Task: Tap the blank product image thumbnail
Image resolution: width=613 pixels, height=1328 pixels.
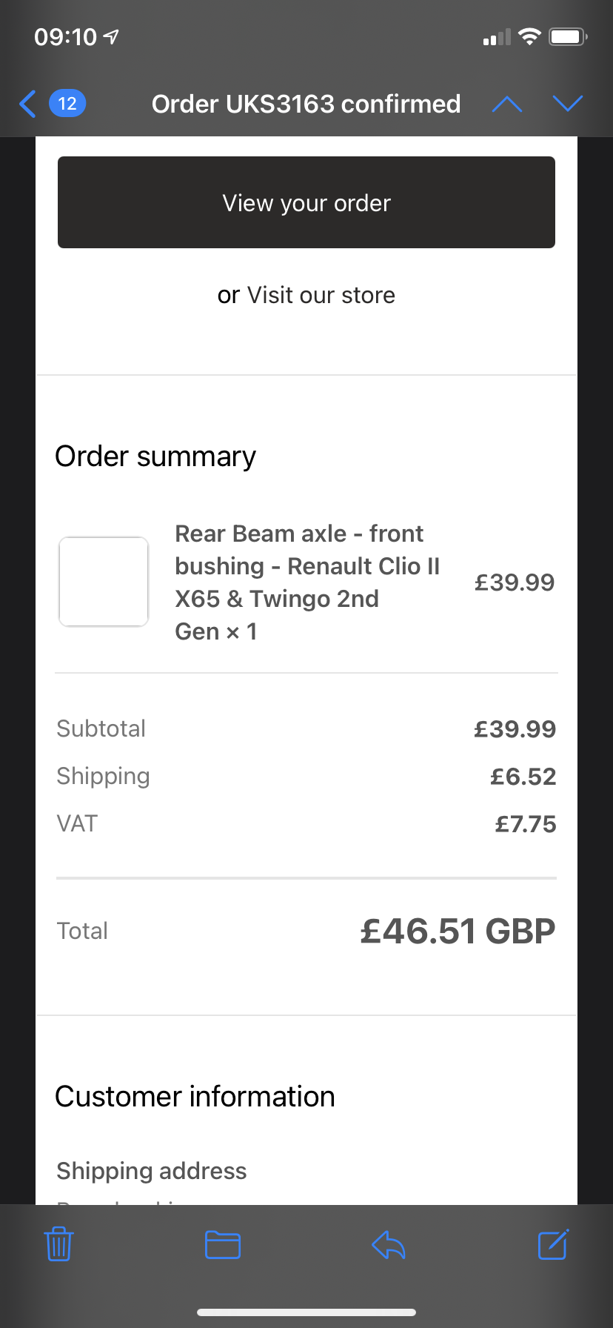Action: tap(104, 582)
